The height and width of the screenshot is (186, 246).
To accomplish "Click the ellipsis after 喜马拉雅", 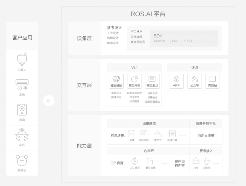I will click(x=164, y=163).
